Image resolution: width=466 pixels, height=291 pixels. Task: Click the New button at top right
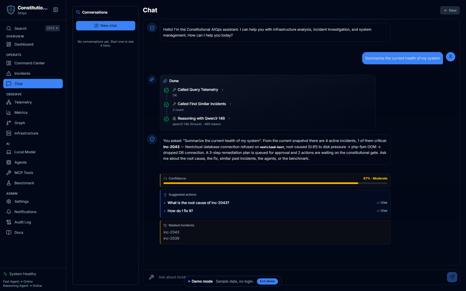point(450,10)
